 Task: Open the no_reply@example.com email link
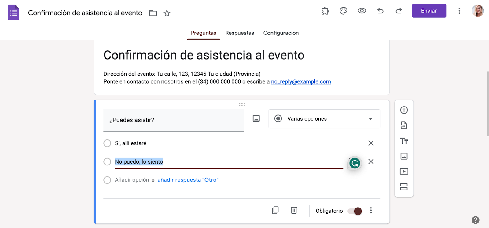(301, 81)
